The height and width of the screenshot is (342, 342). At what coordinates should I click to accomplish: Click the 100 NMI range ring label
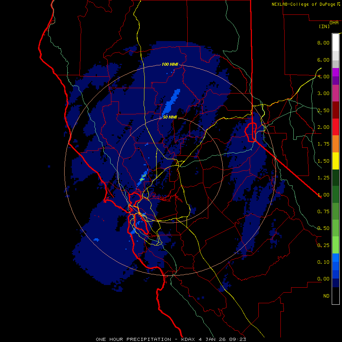[x=170, y=64]
